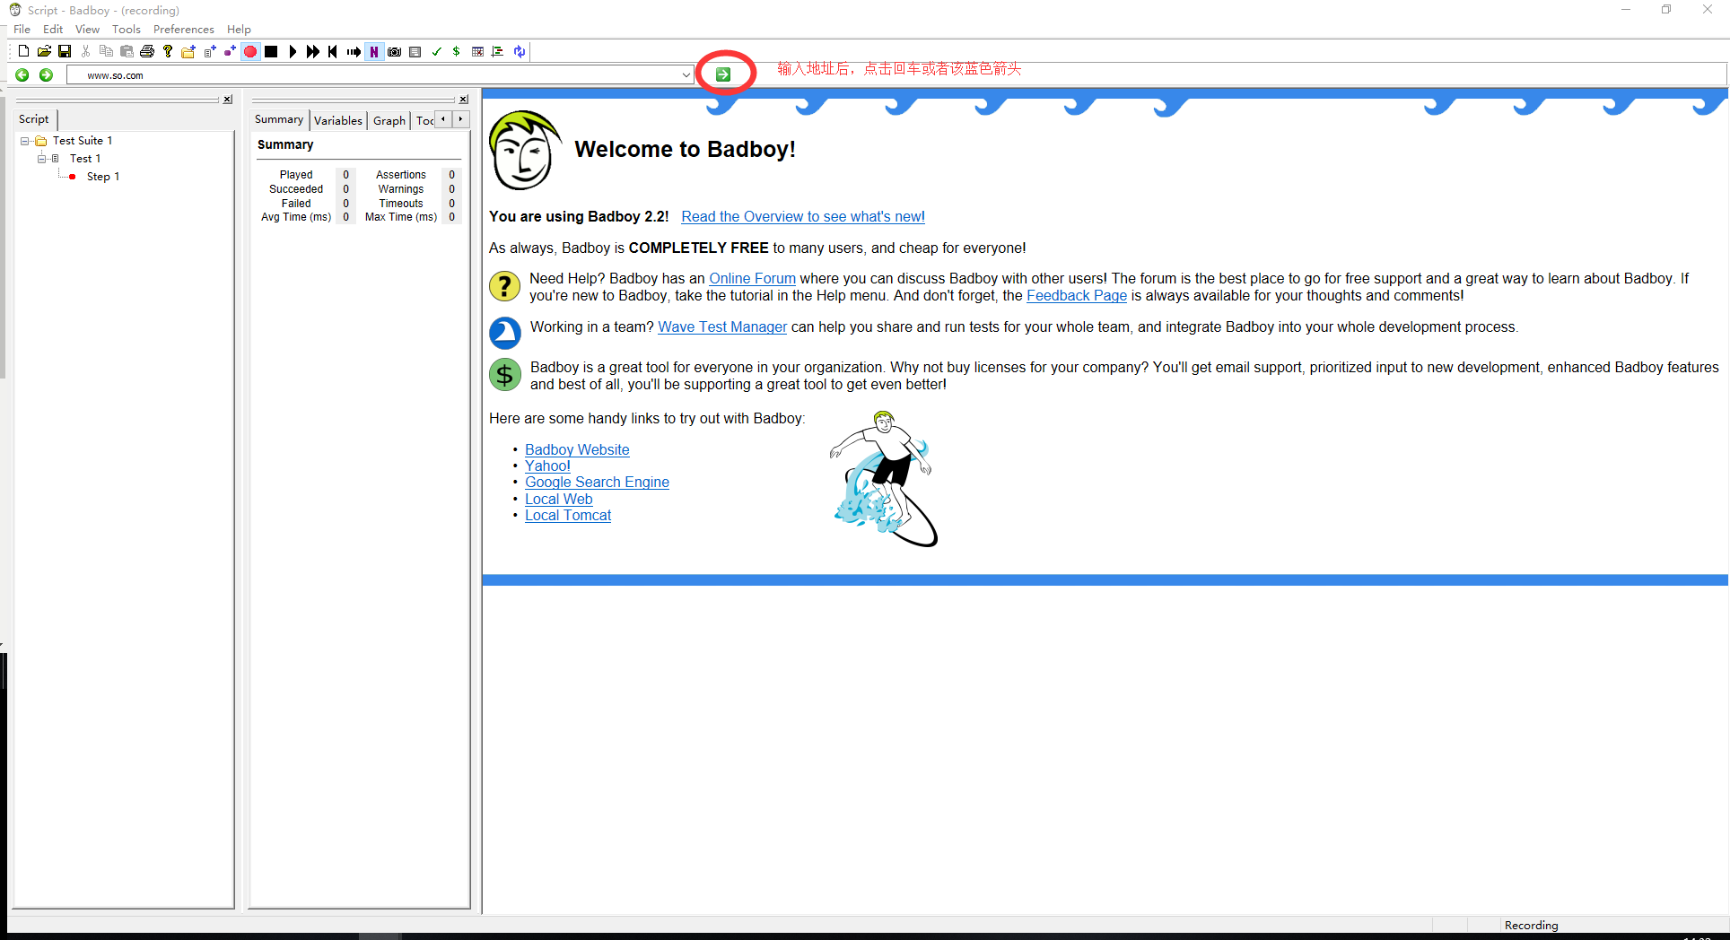The image size is (1730, 940).
Task: Collapse the Test Suite 1 tree node
Action: pos(25,141)
